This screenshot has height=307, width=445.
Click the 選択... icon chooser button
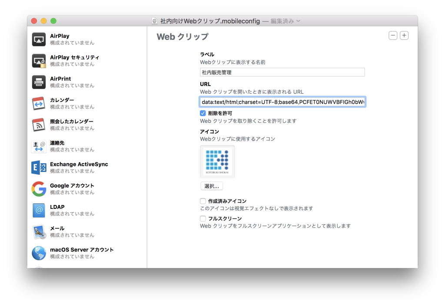click(212, 186)
